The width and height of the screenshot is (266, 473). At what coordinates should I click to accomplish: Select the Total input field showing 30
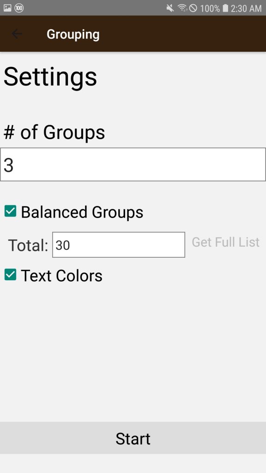(x=118, y=244)
